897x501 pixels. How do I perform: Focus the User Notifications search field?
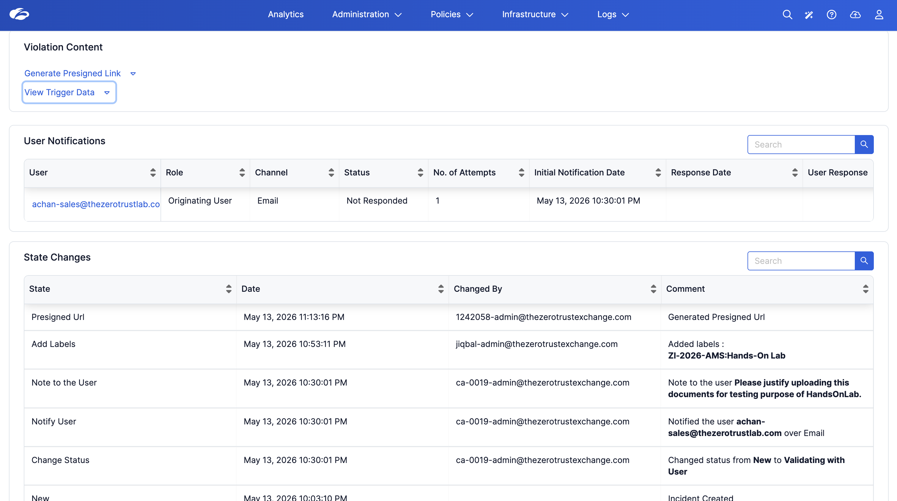[801, 144]
